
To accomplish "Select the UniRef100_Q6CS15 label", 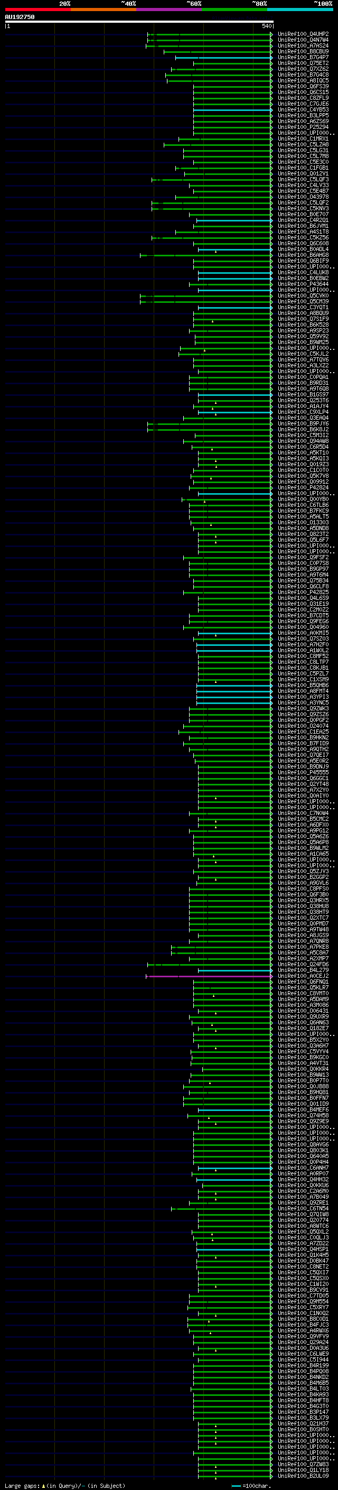I will pos(303,92).
